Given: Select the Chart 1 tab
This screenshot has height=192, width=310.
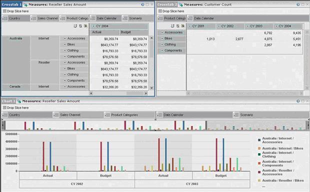Looking at the screenshot, I should point(8,101).
